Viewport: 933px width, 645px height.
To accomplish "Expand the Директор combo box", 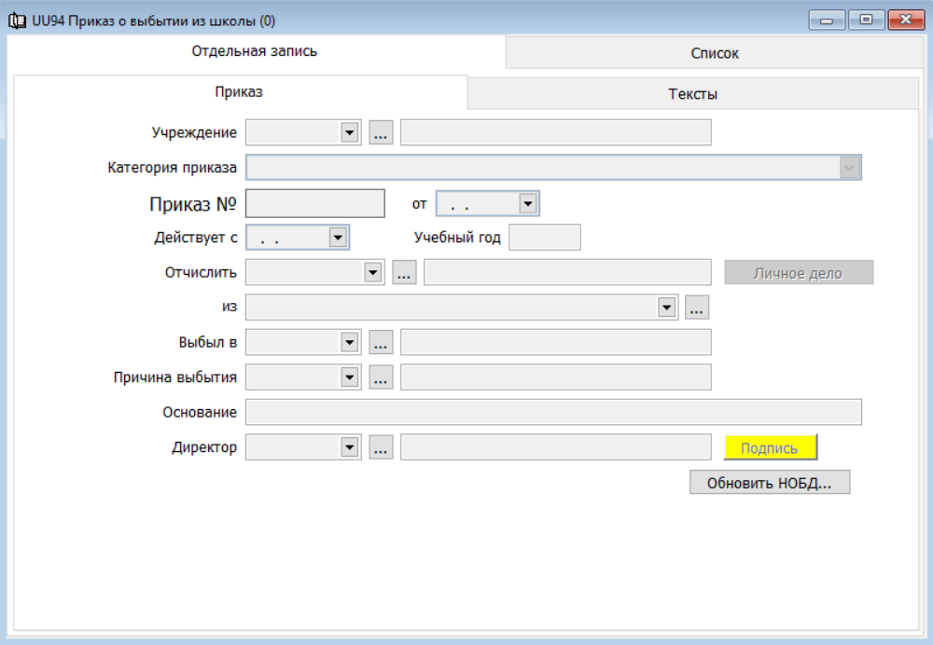I will click(x=350, y=447).
